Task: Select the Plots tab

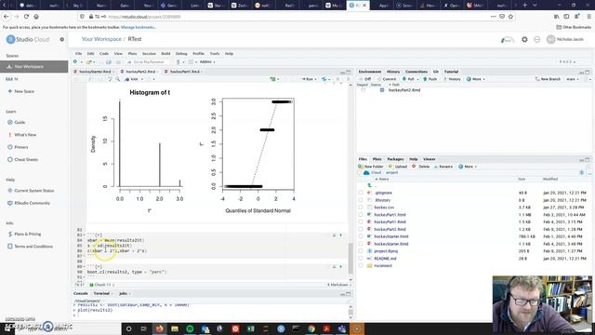Action: (377, 159)
